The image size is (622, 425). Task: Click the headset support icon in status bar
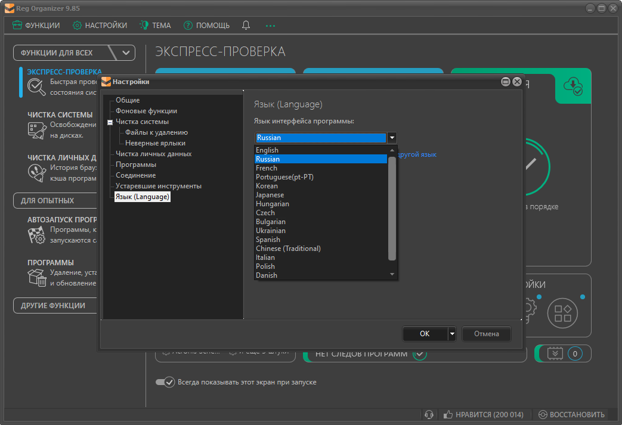pyautogui.click(x=428, y=415)
